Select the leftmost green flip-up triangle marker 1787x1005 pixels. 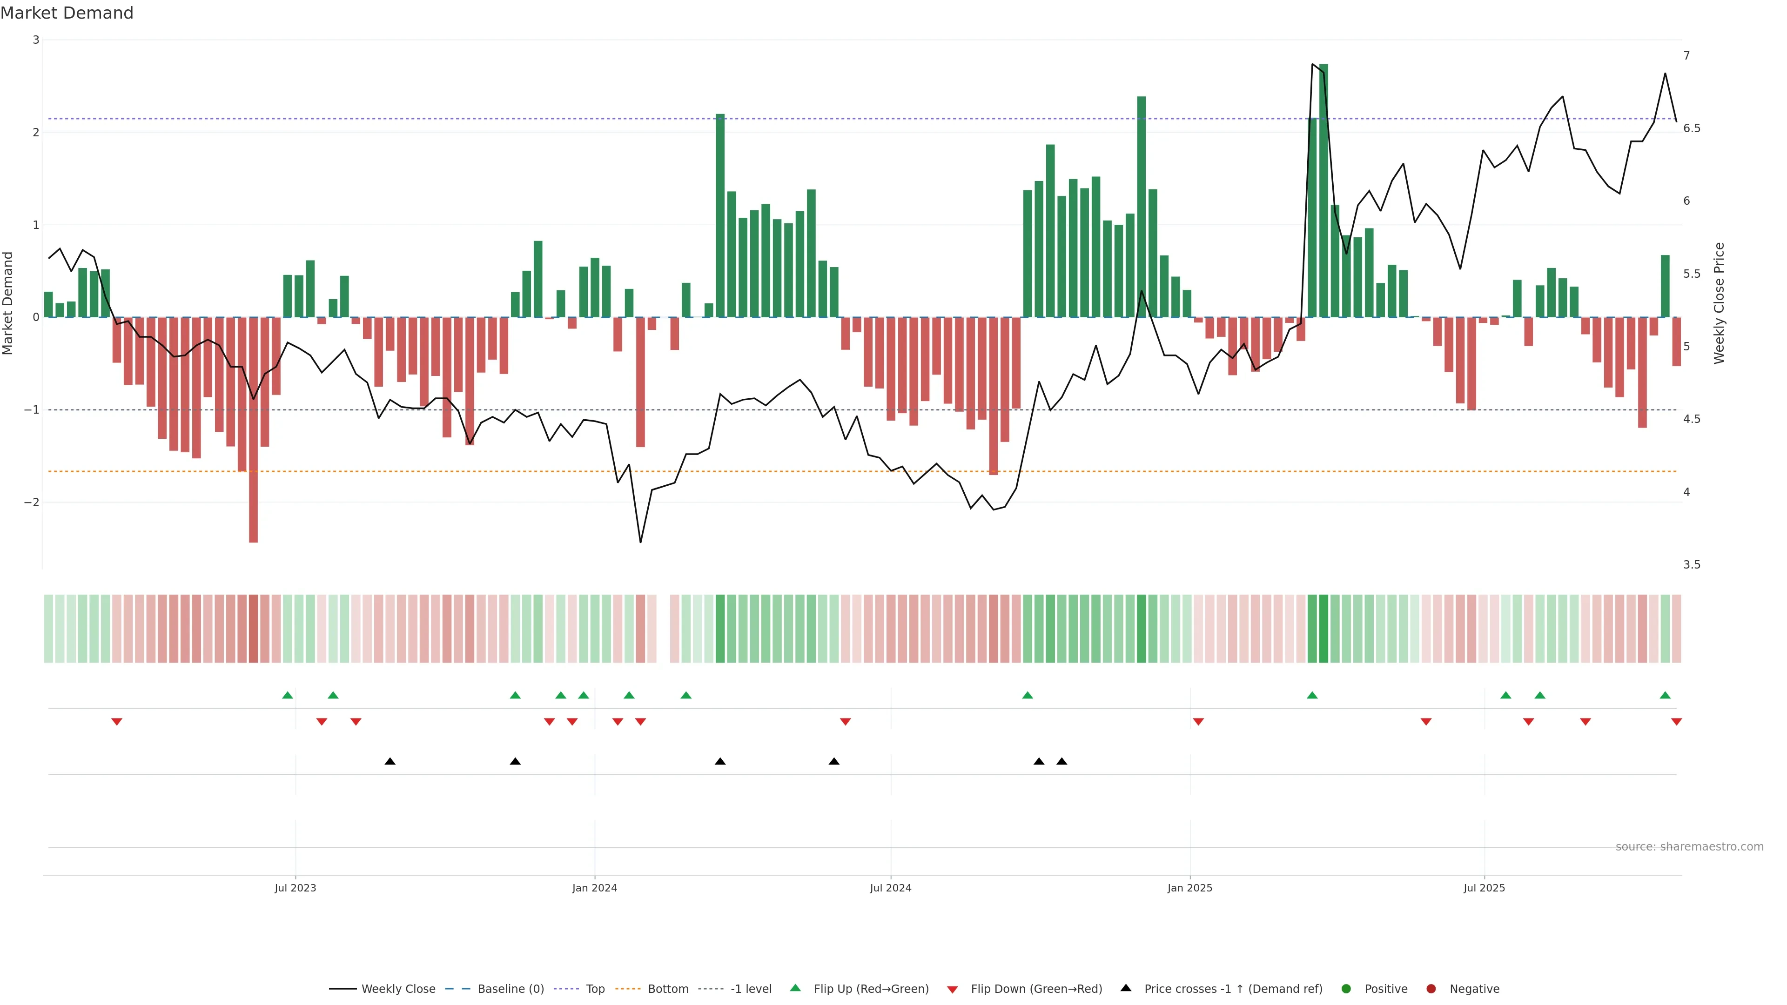288,695
